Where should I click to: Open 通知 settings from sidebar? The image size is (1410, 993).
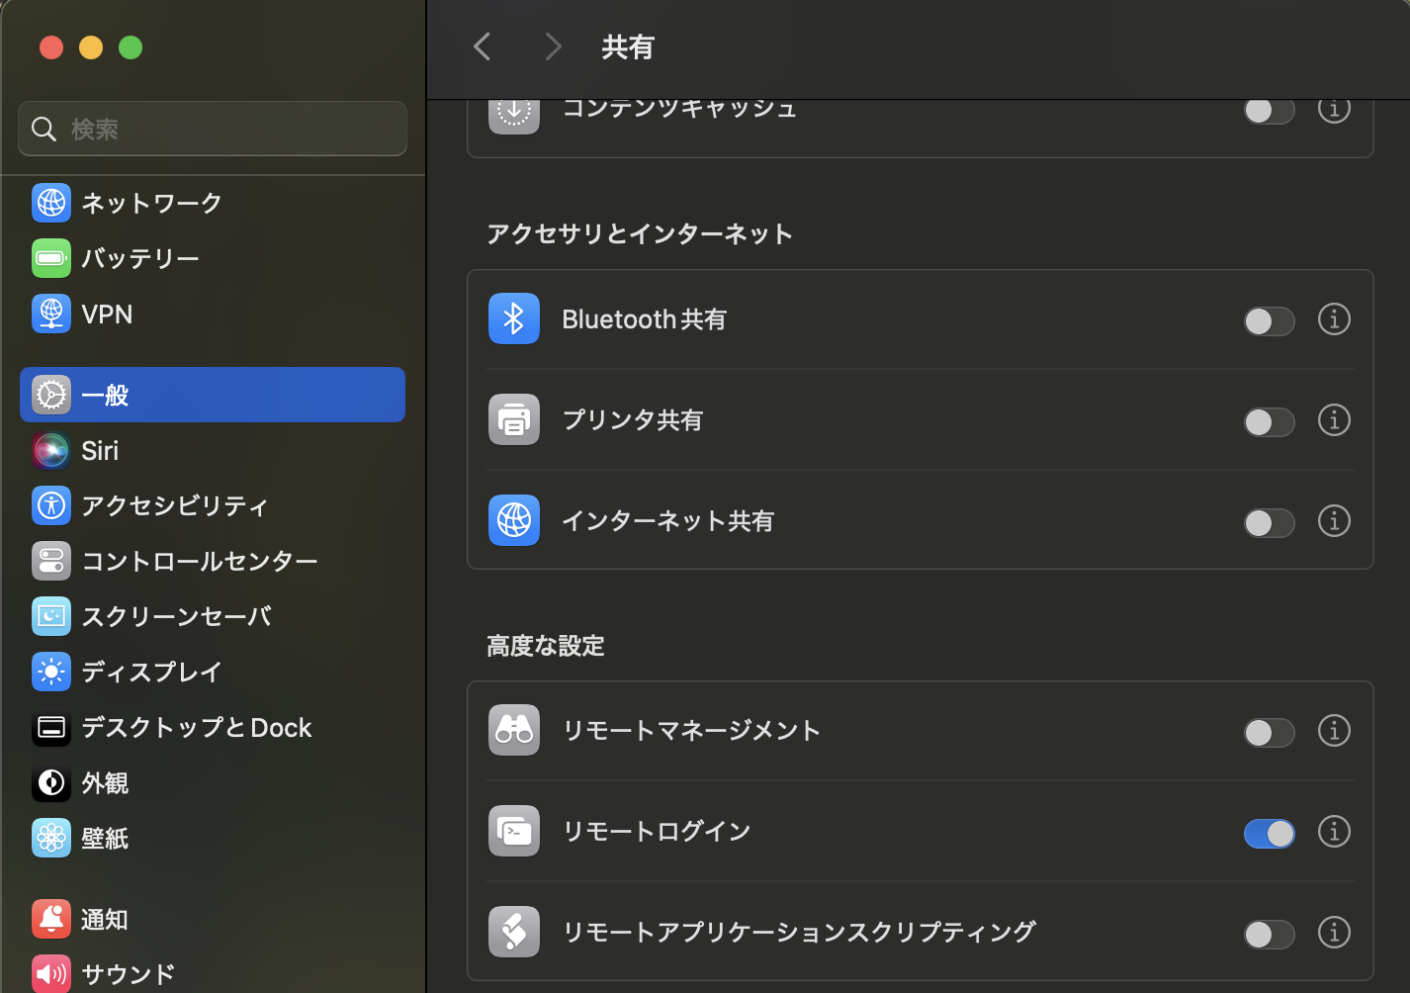coord(104,919)
